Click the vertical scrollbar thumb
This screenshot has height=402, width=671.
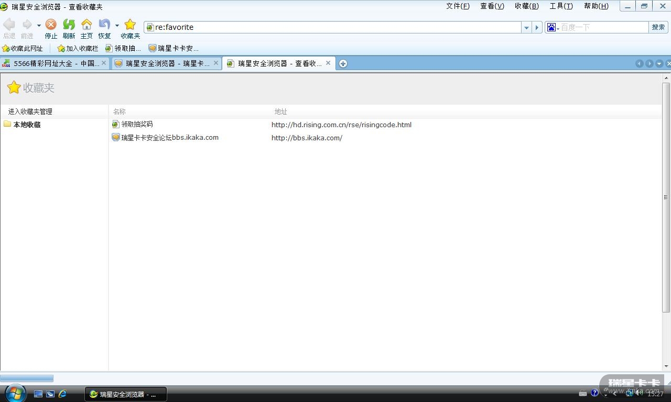(666, 197)
